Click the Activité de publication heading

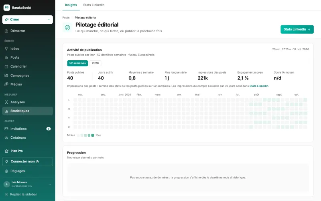pyautogui.click(x=84, y=50)
